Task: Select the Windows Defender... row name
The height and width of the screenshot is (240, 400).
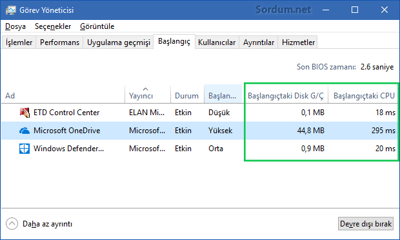Action: 68,149
